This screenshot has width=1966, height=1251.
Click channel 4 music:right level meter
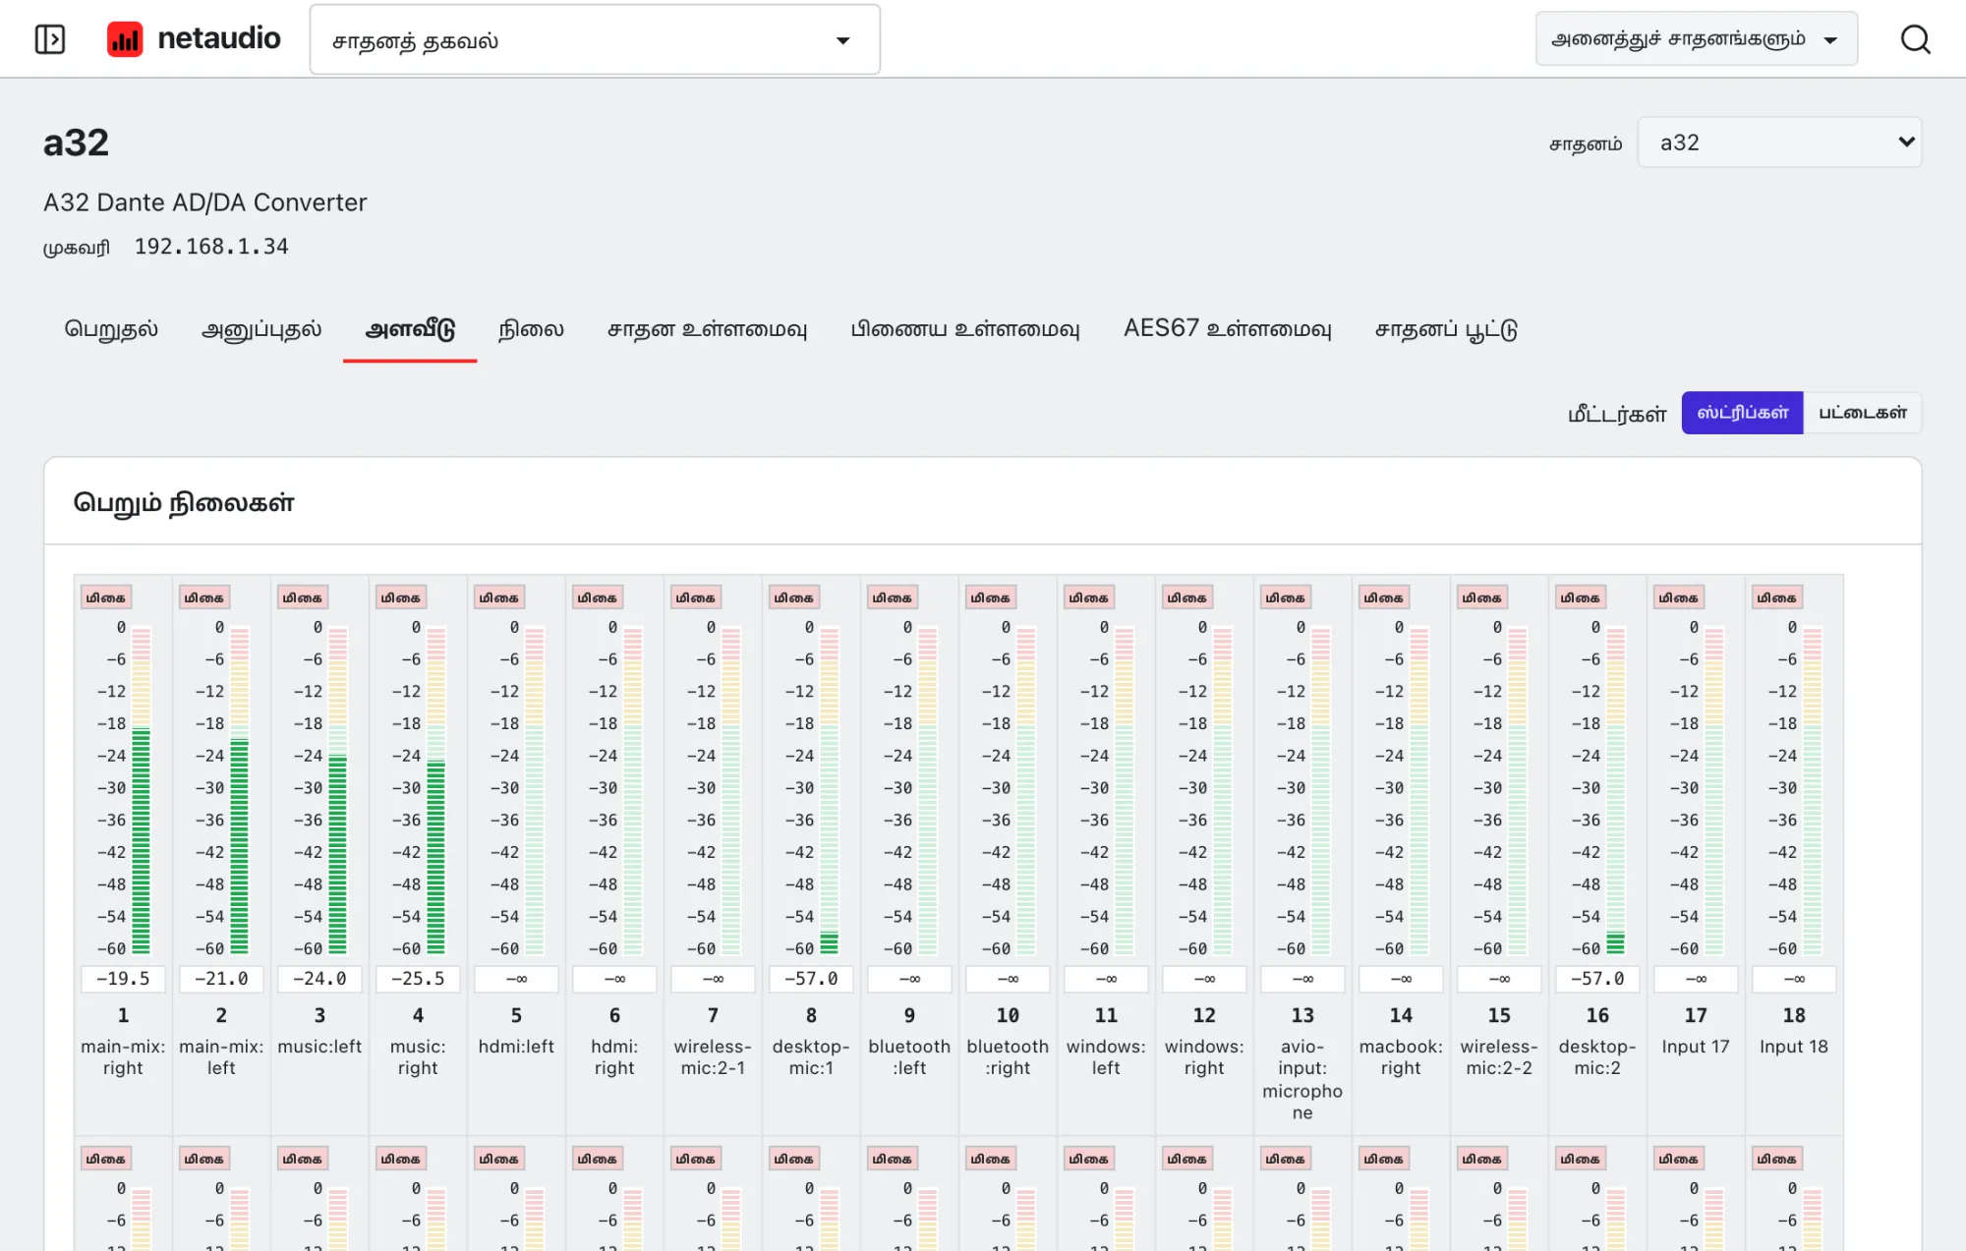click(x=436, y=791)
